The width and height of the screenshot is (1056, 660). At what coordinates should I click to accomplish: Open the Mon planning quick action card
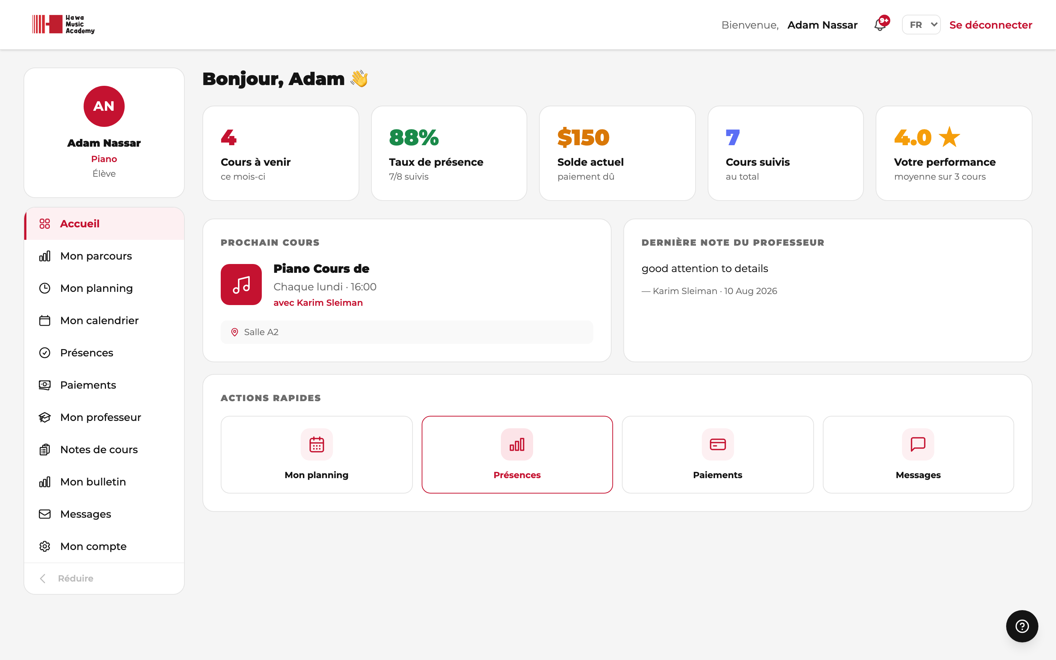[x=316, y=454]
